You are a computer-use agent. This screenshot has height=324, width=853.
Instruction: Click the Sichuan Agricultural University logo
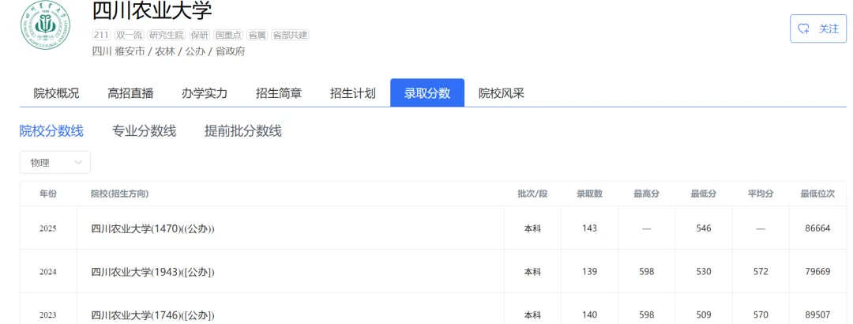click(x=46, y=25)
